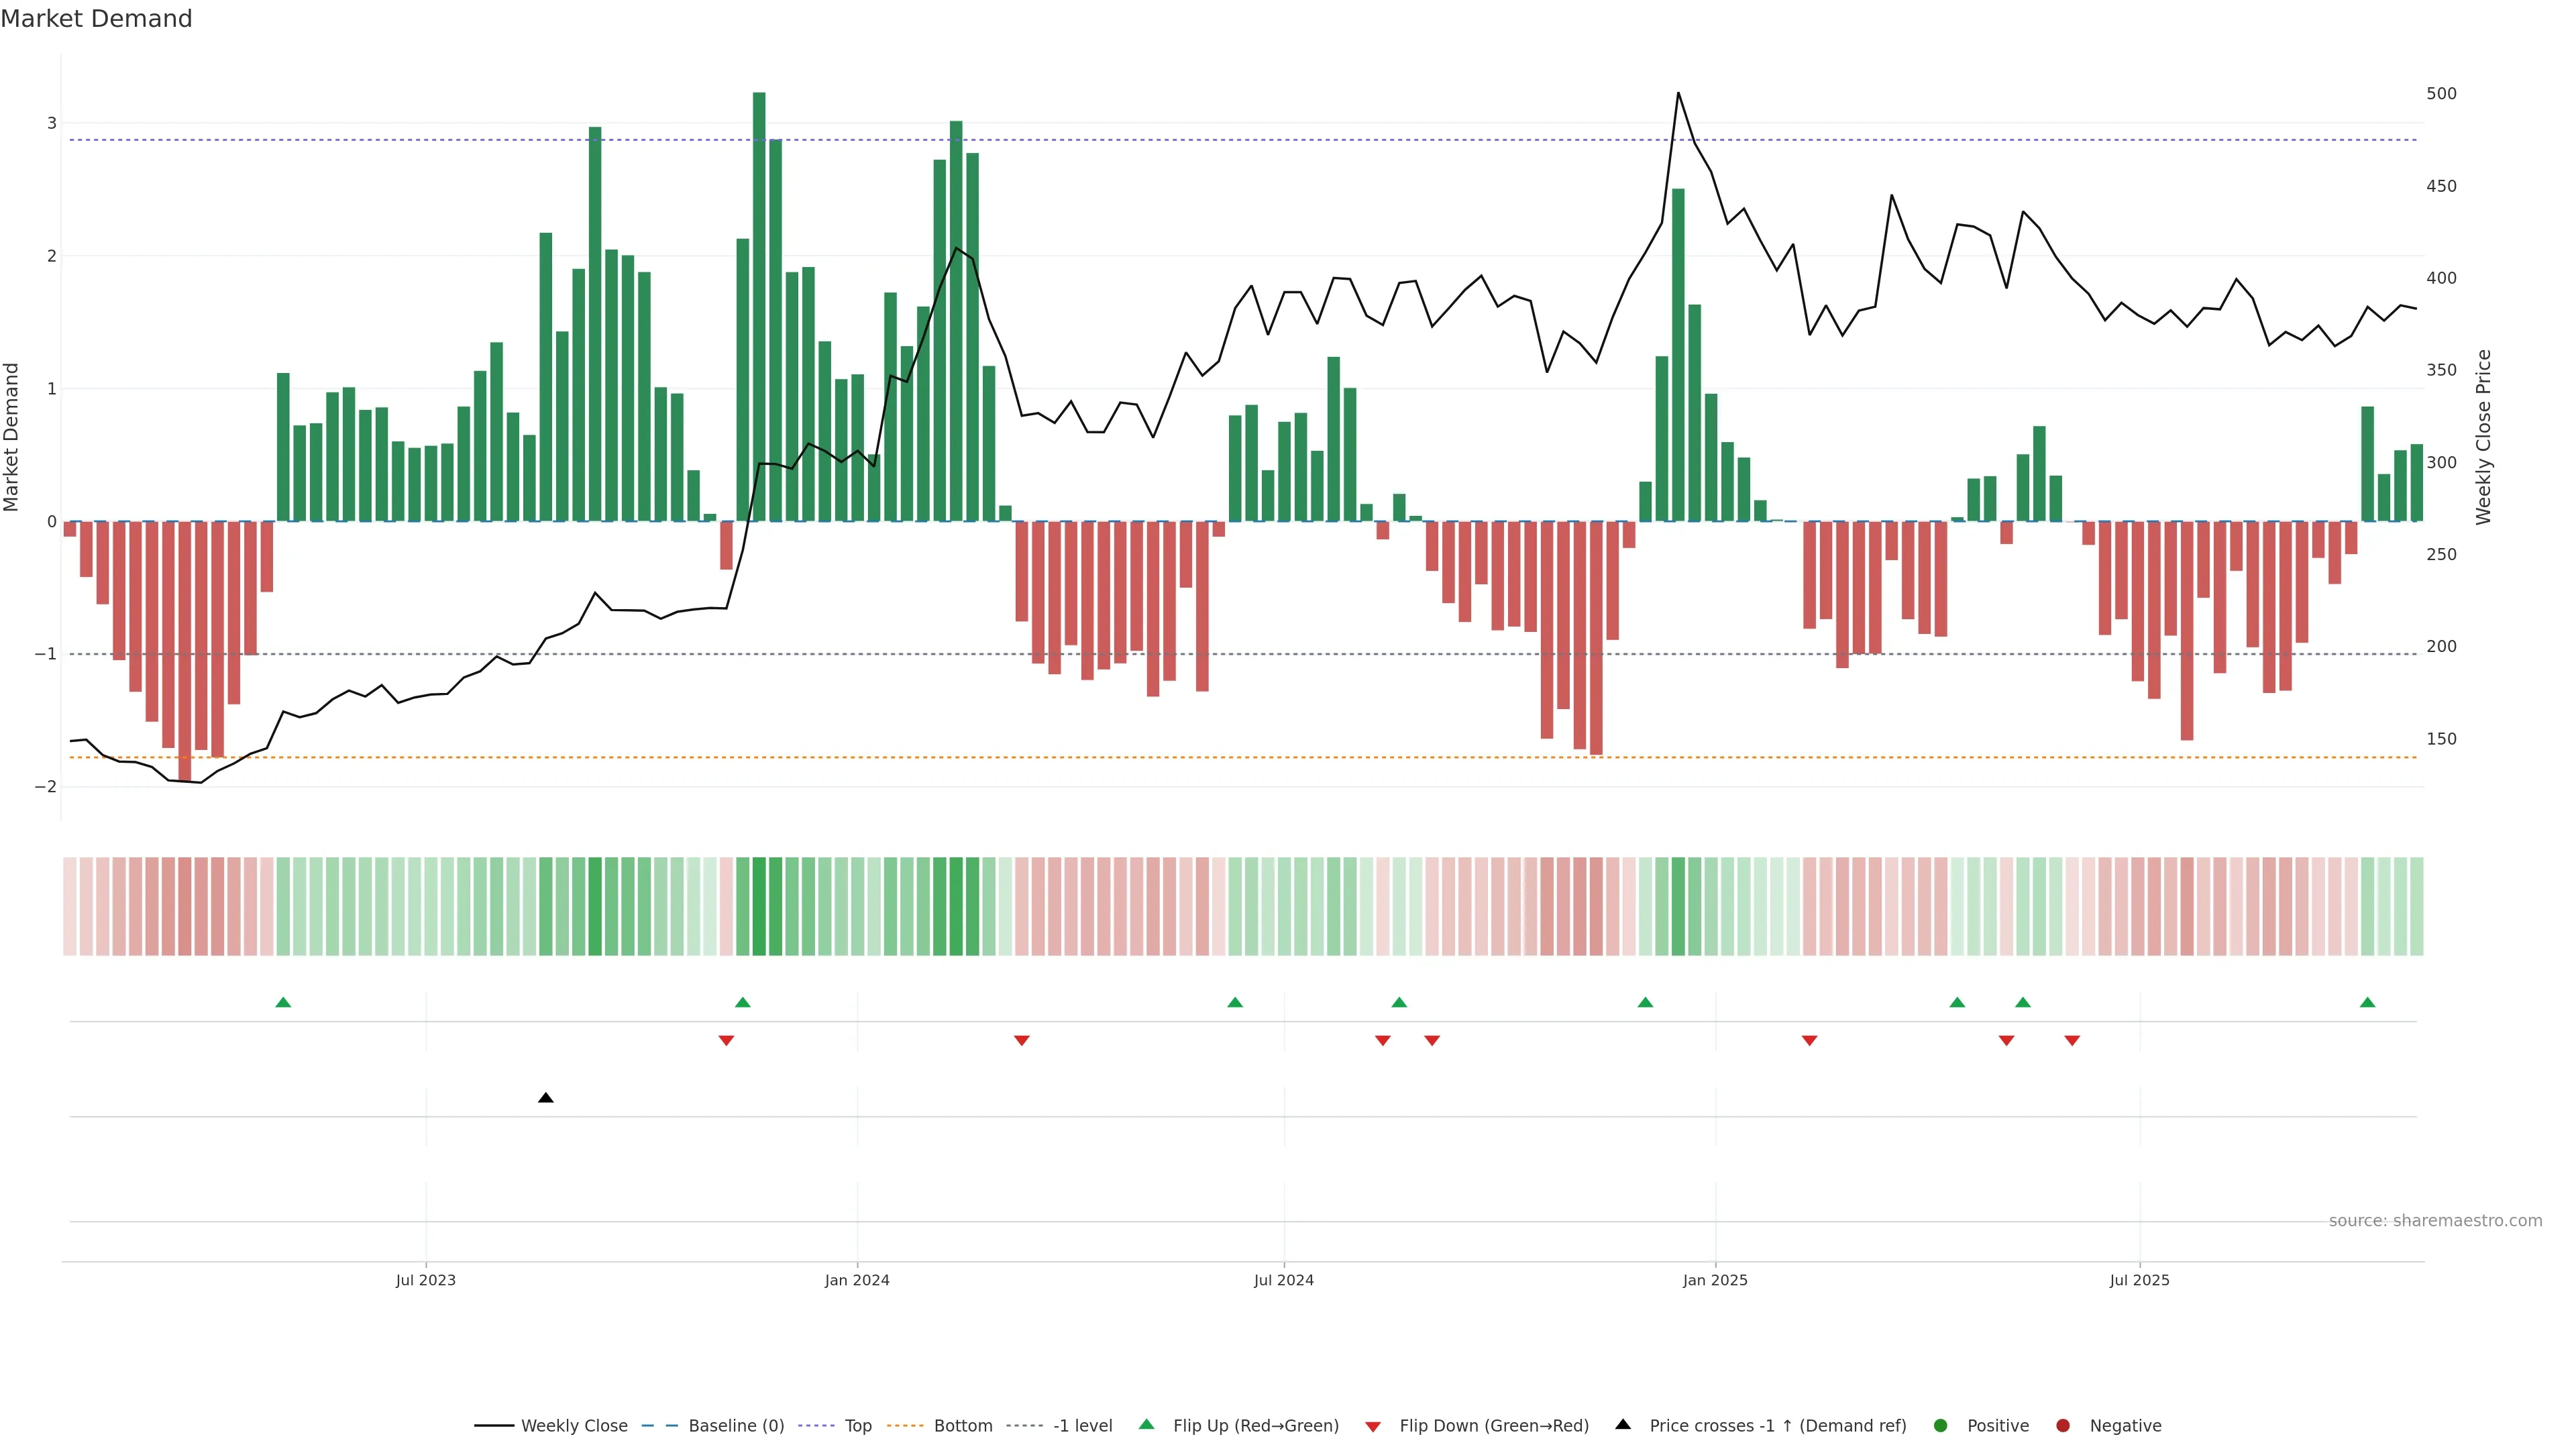Screen dimensions: 2576x1449
Task: Click the Jan 2024 x-axis label
Action: click(857, 1281)
